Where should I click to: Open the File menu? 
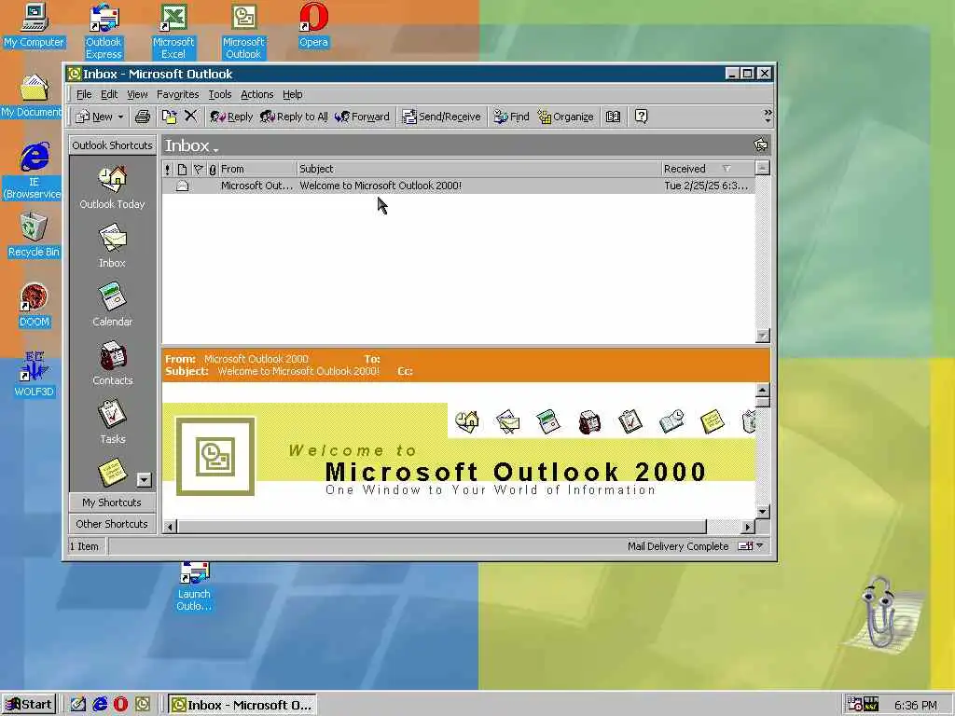pos(83,94)
